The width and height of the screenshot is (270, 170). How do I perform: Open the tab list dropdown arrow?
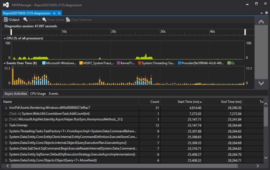pos(262,13)
